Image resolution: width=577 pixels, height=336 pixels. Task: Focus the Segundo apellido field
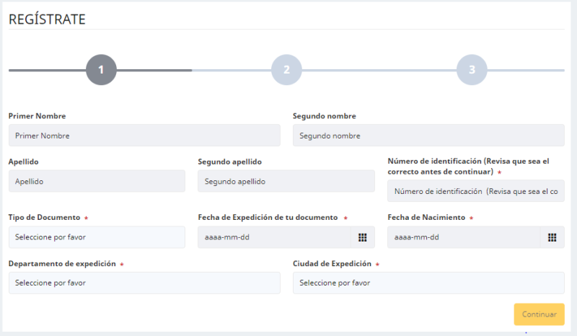point(286,181)
